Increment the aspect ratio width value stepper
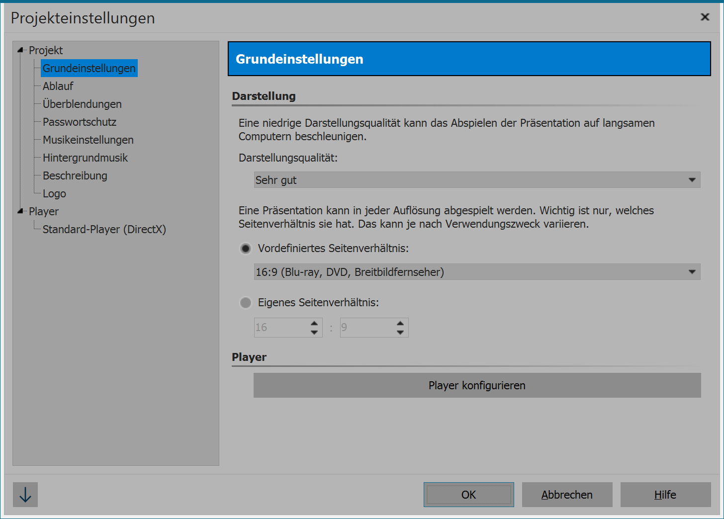The image size is (724, 519). [x=314, y=324]
